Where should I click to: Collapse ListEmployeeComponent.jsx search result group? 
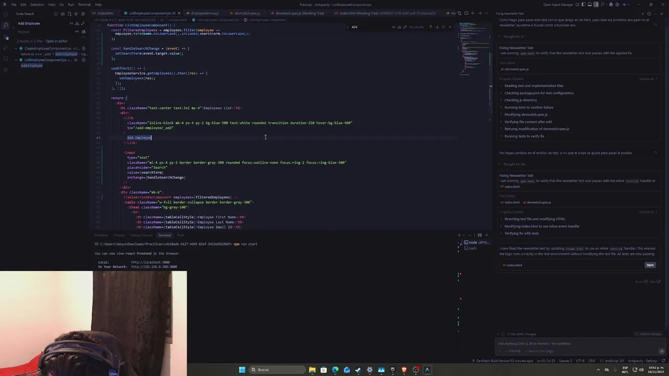coord(16,60)
